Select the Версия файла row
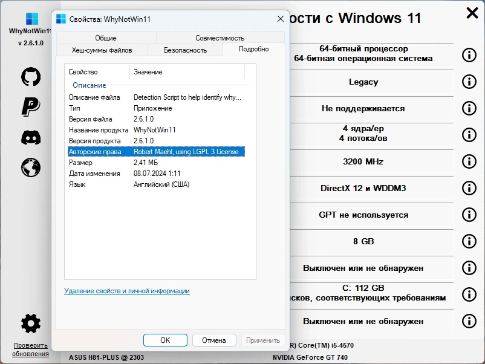The image size is (485, 364). [x=156, y=119]
